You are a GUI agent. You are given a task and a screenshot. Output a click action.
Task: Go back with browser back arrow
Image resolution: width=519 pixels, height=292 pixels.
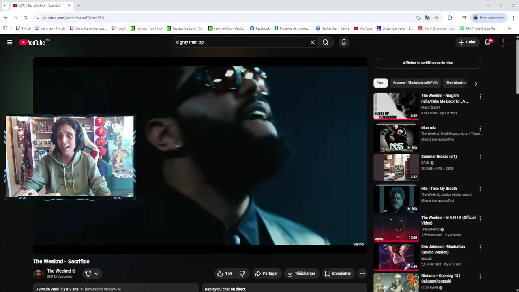pyautogui.click(x=6, y=18)
